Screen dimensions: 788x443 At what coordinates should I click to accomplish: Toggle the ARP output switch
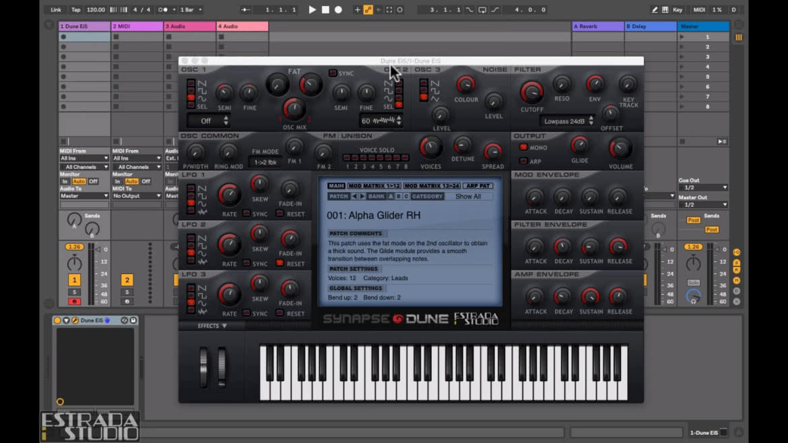pos(523,161)
